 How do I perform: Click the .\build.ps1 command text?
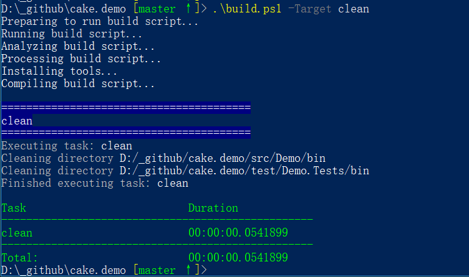(247, 9)
